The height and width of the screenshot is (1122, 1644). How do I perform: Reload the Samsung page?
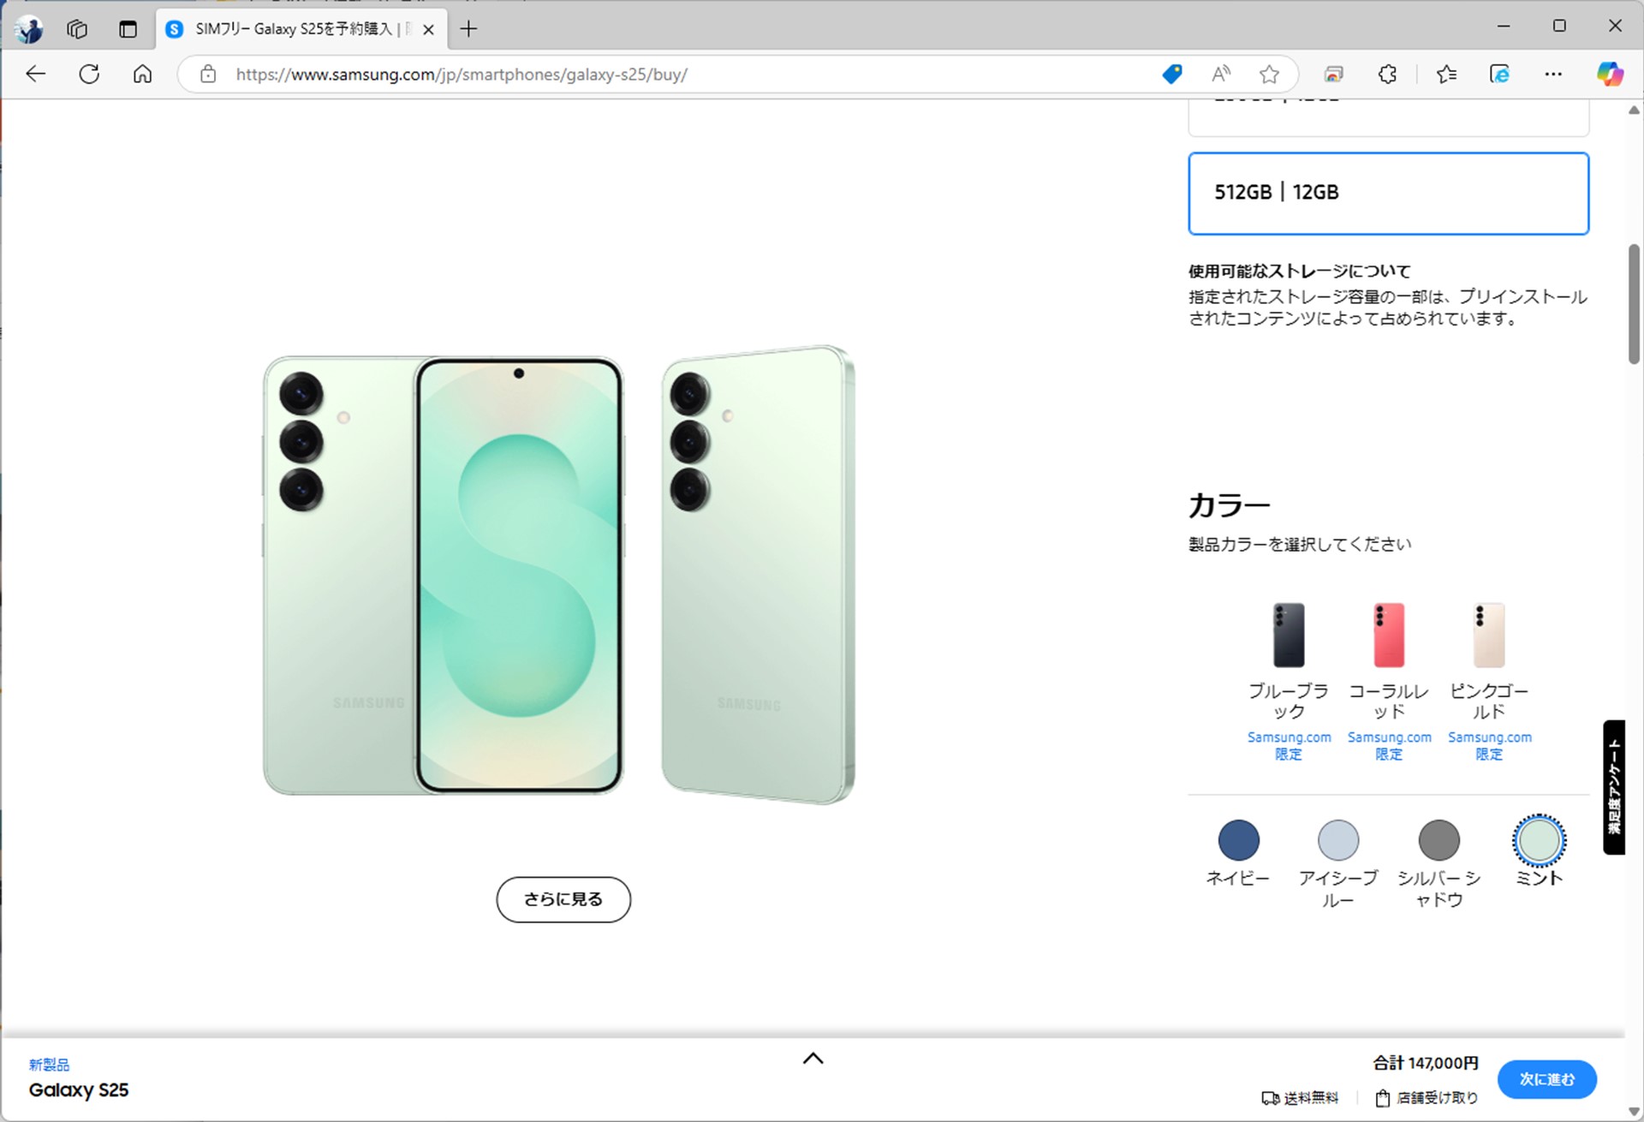(89, 75)
